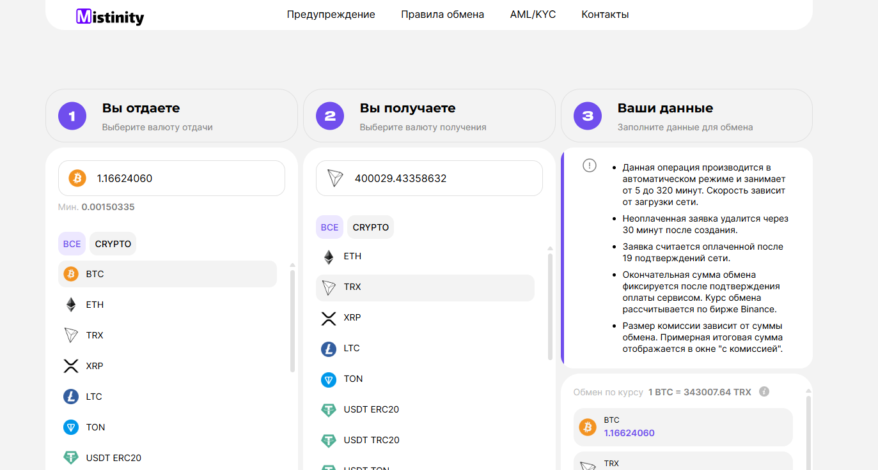The image size is (878, 470).
Task: Filter give currencies by ВСЕ
Action: pos(72,244)
